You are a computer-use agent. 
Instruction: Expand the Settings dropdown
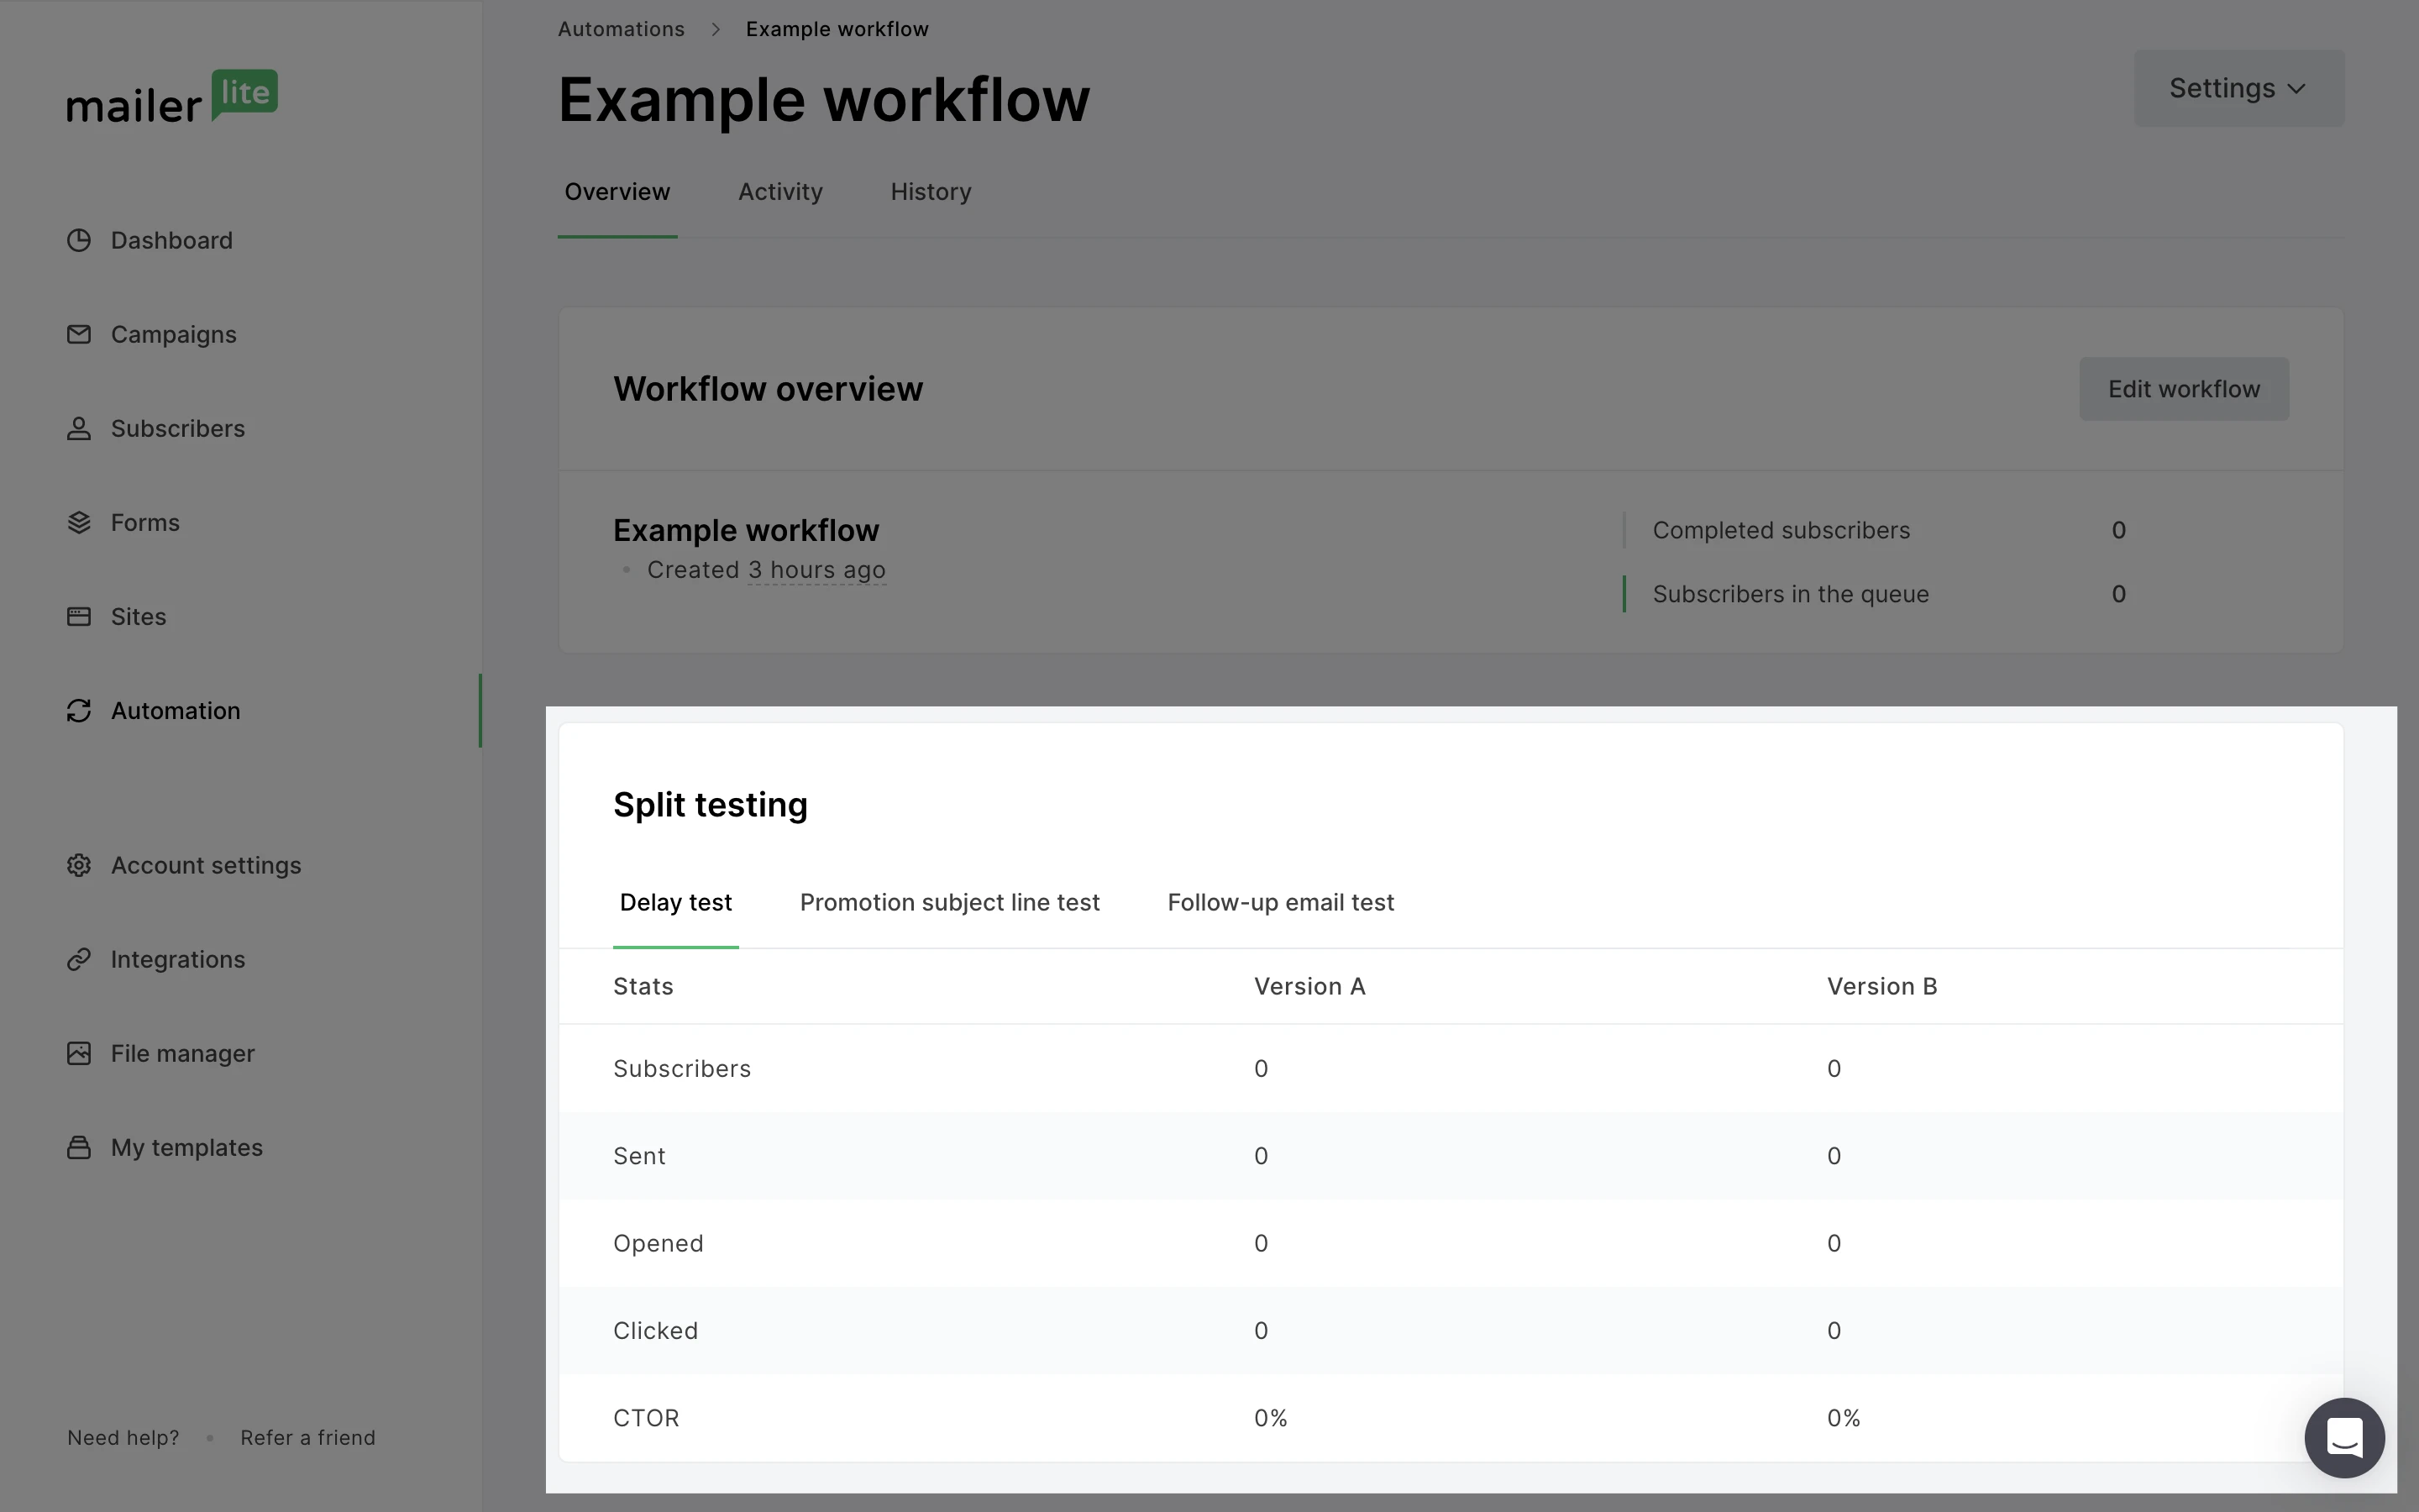[2238, 88]
